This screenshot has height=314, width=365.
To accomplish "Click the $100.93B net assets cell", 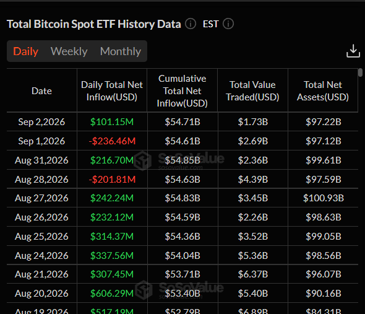I will pos(324,198).
